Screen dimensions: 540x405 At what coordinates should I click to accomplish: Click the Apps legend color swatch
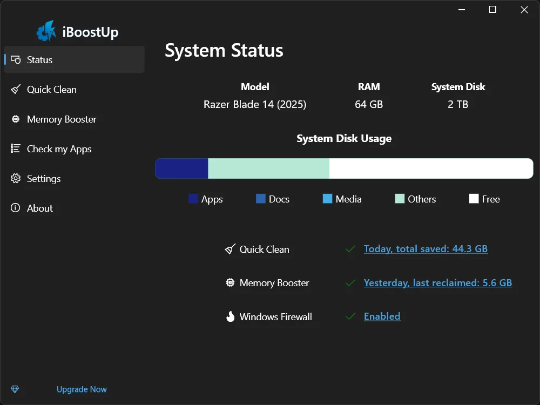coord(193,199)
